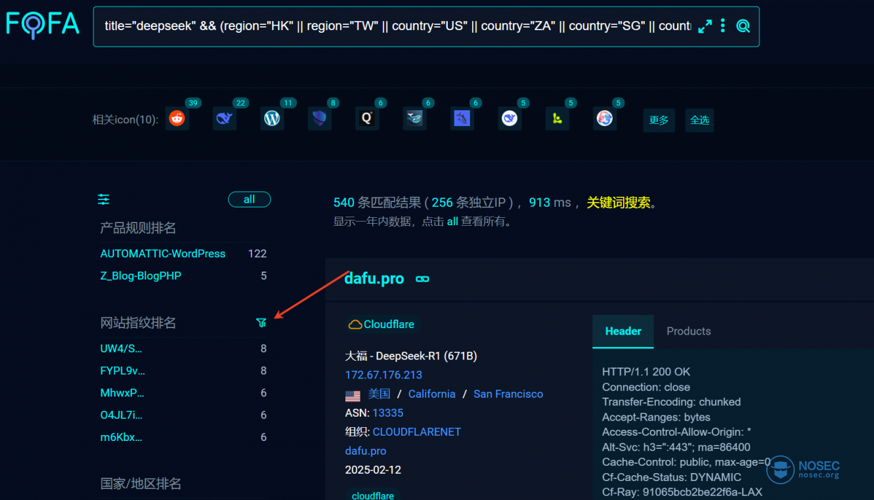874x500 pixels.
Task: Click the dafu.pro domain link below organization
Action: 366,451
